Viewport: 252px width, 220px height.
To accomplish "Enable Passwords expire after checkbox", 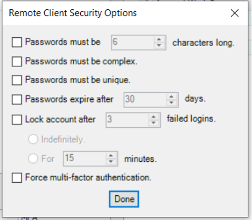I will point(17,99).
